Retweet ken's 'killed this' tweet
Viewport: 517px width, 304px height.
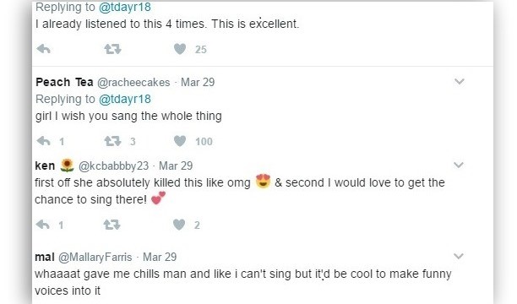pos(112,225)
